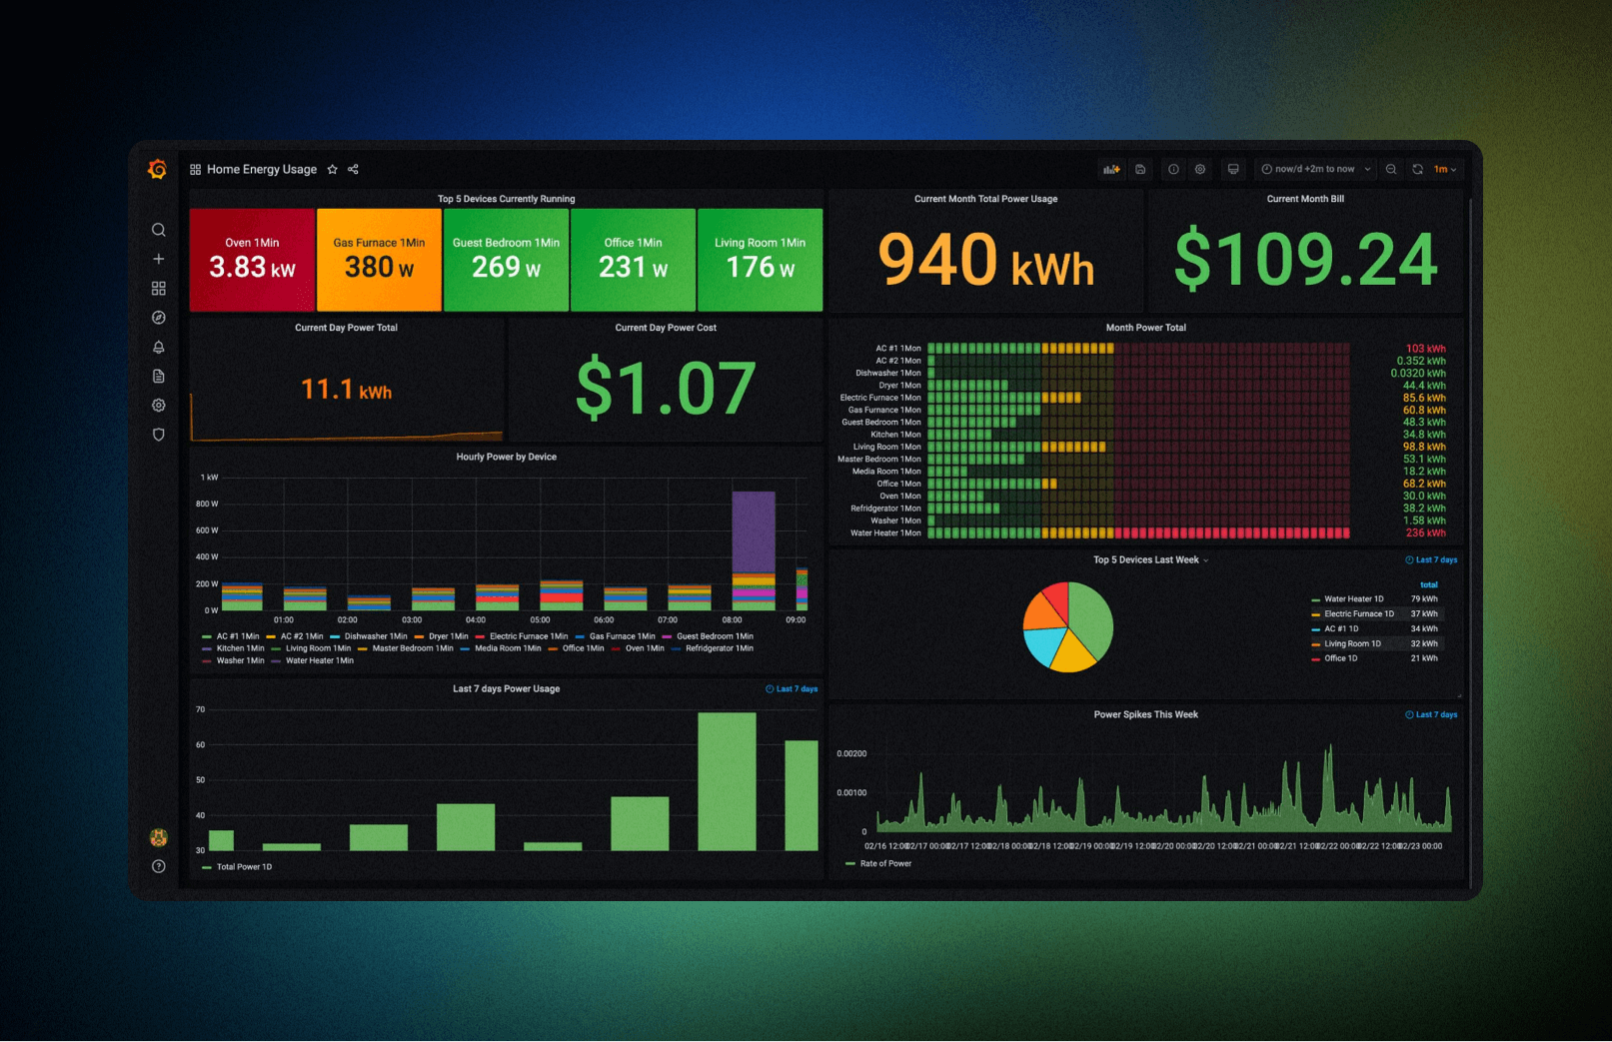Viewport: 1612px width, 1042px height.
Task: Click Last 7 days clock on Power Spikes panel
Action: (1431, 715)
